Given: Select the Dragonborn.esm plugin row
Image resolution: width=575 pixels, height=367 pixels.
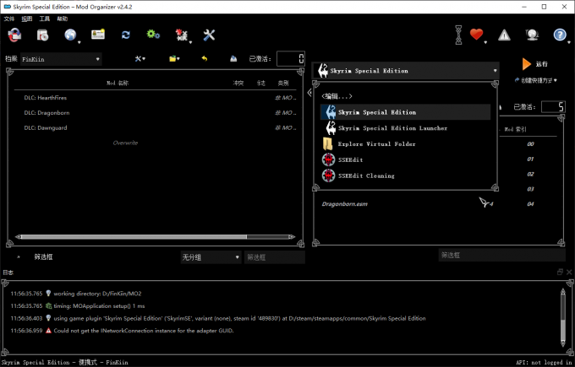Looking at the screenshot, I should coord(436,204).
